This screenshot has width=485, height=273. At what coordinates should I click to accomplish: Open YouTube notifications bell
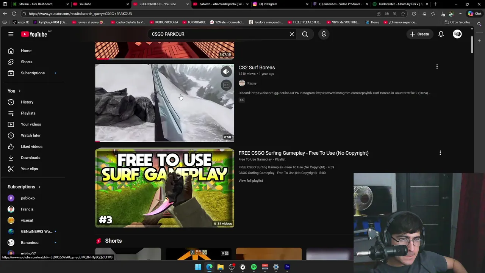441,34
